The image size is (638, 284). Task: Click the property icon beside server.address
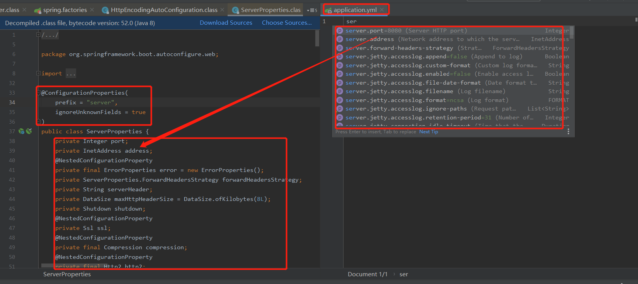coord(340,39)
